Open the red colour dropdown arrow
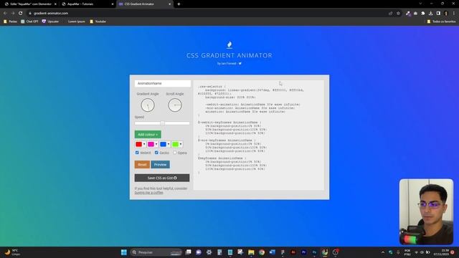Image resolution: width=459 pixels, height=258 pixels. 144,144
